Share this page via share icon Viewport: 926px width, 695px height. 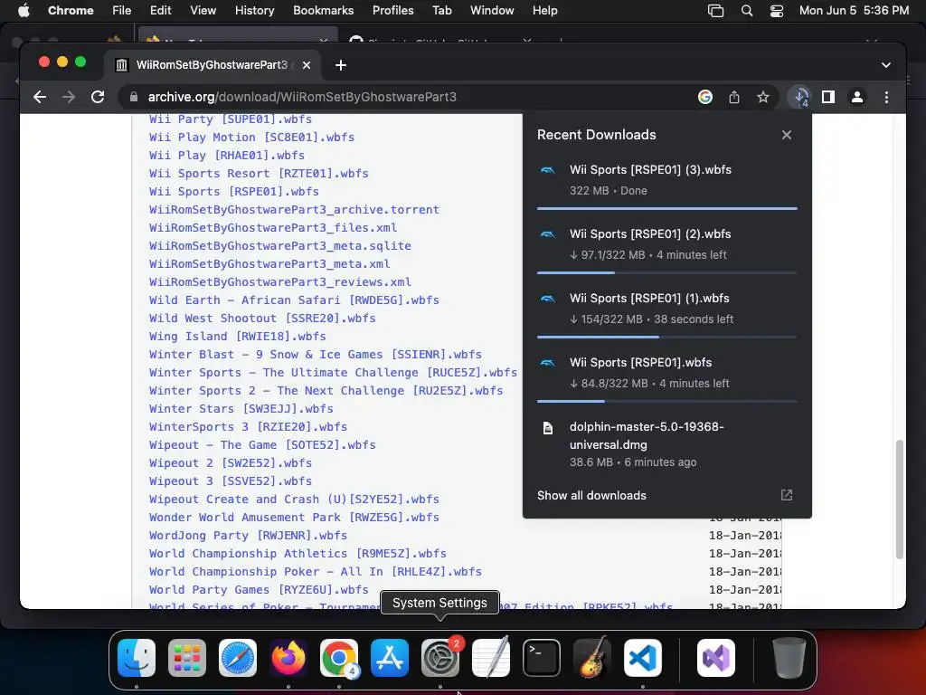click(734, 97)
